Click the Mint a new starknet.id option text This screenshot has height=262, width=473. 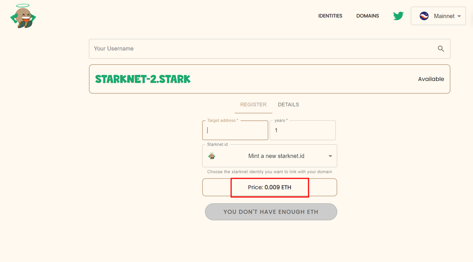(276, 156)
